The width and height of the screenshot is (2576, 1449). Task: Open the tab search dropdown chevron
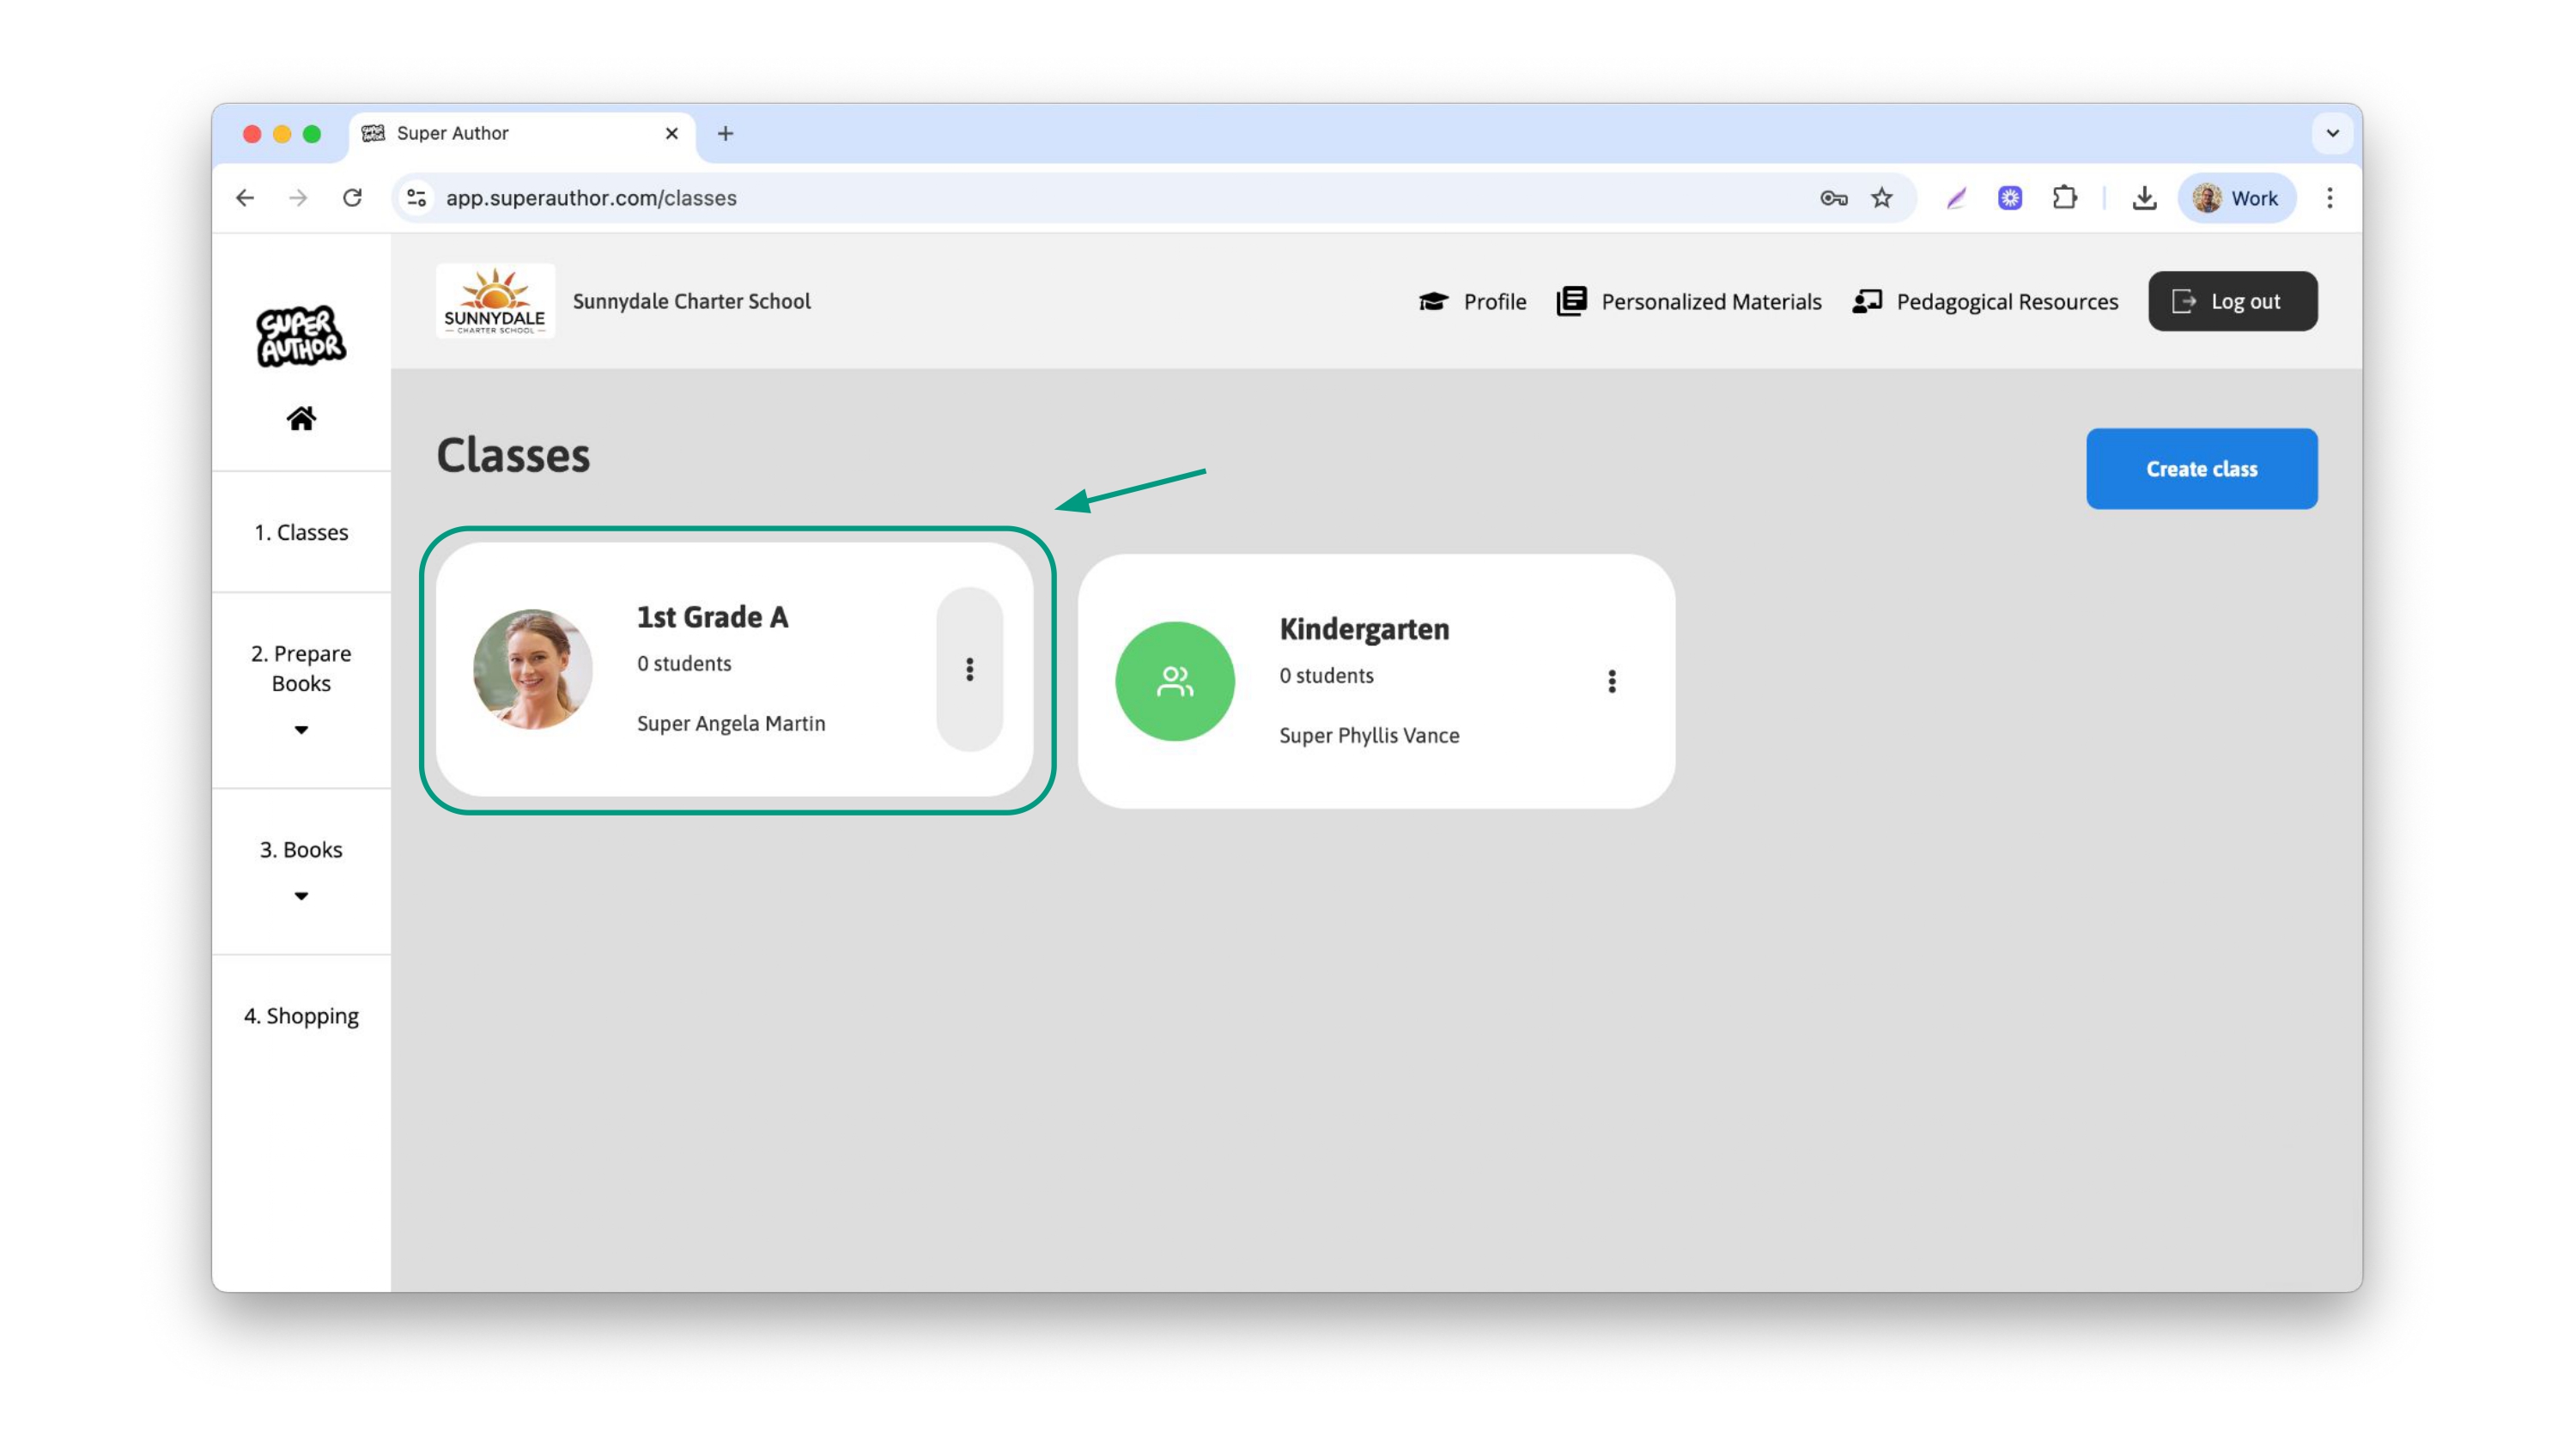2333,133
